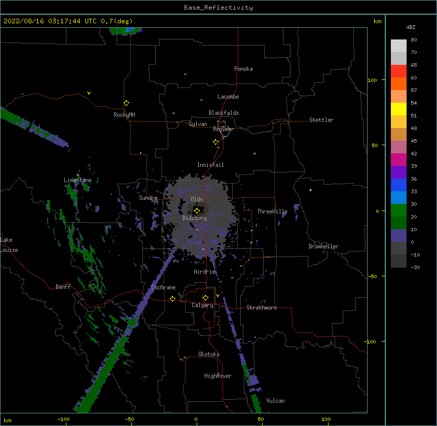Click the Vulcan label
The height and width of the screenshot is (426, 437).
tap(275, 401)
